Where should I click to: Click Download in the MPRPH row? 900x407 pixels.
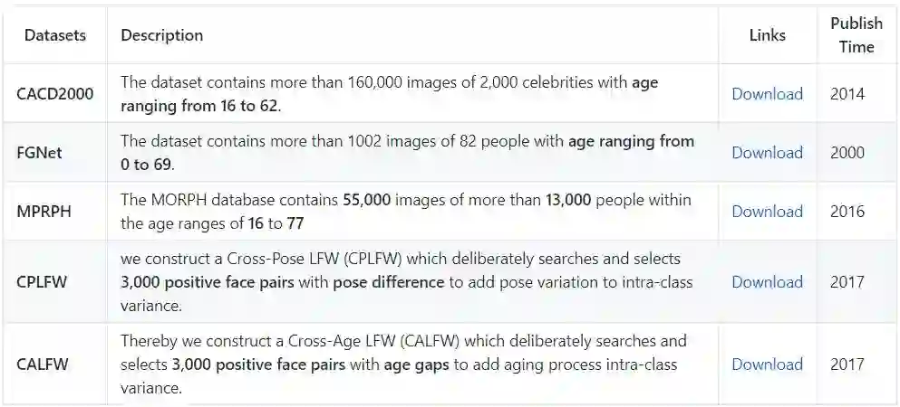[767, 212]
